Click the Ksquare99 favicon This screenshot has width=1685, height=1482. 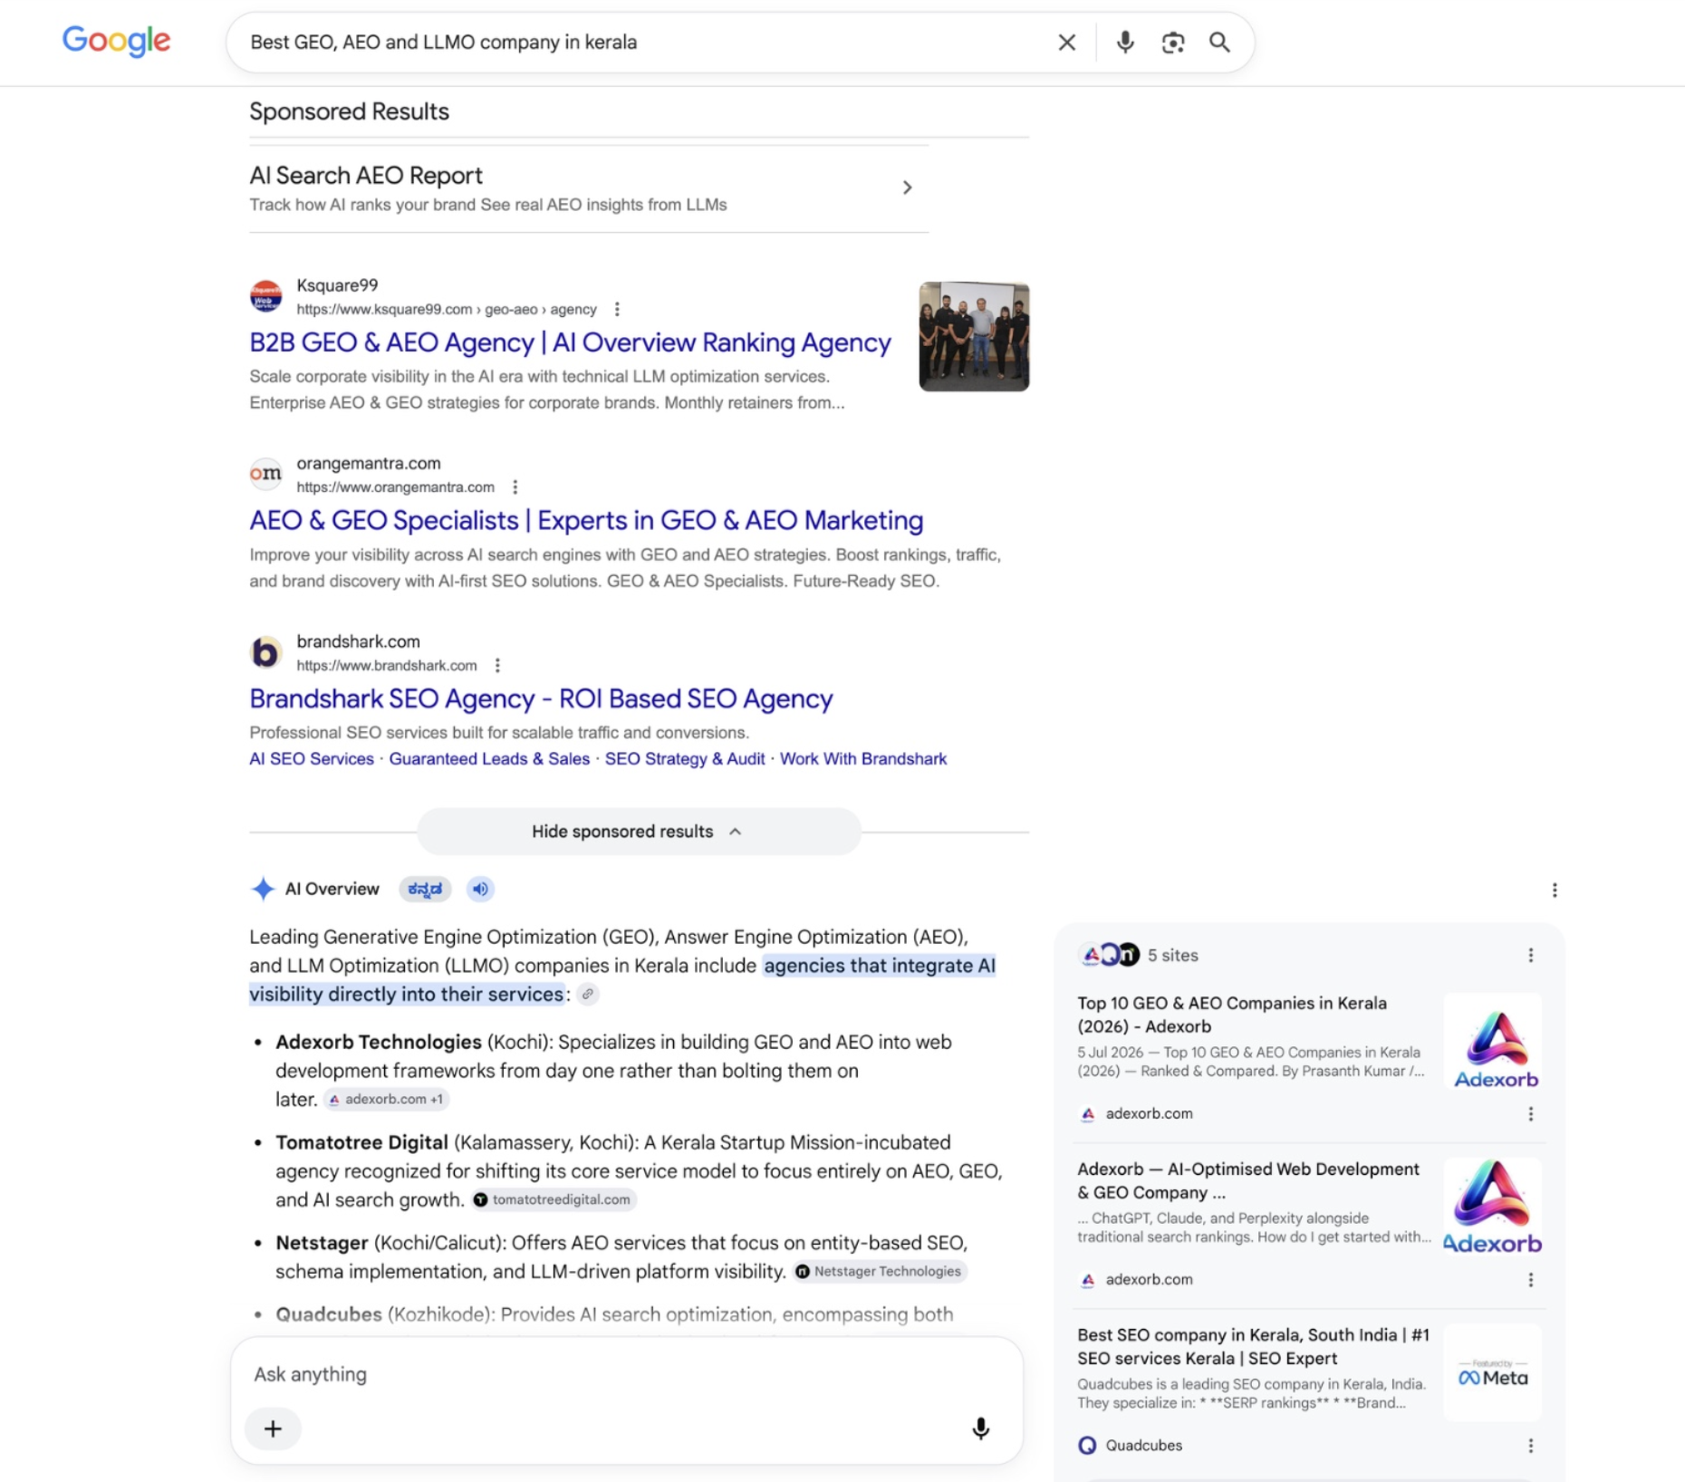click(x=265, y=296)
